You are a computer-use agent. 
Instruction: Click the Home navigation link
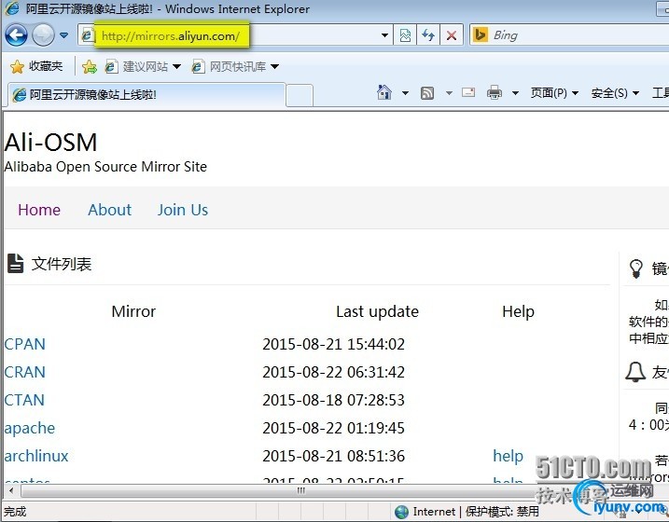coord(39,210)
